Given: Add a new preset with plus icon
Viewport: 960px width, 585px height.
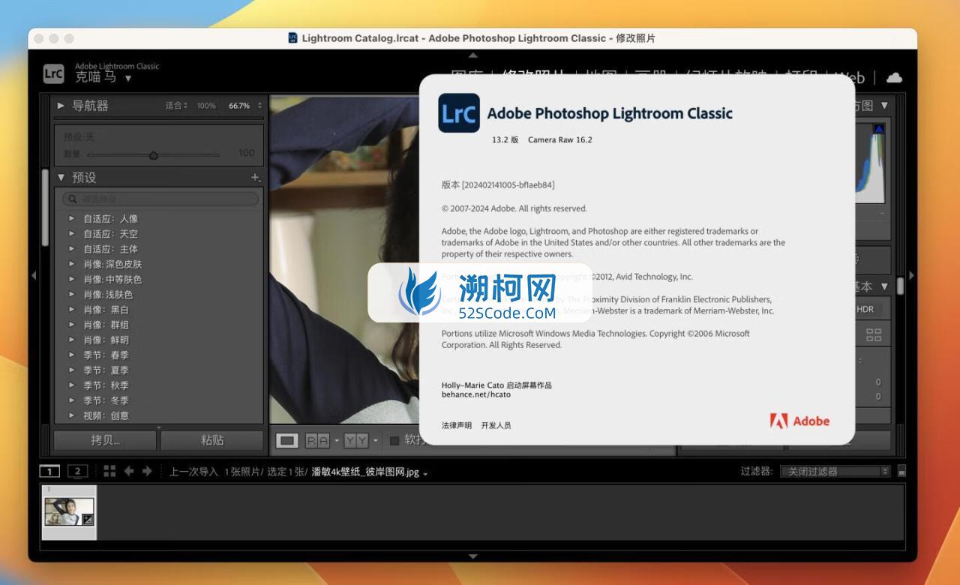Looking at the screenshot, I should (x=255, y=178).
